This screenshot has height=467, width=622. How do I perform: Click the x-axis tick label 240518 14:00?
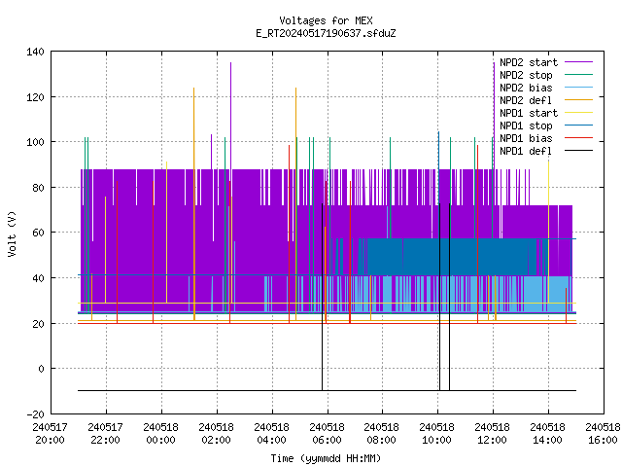pyautogui.click(x=547, y=434)
